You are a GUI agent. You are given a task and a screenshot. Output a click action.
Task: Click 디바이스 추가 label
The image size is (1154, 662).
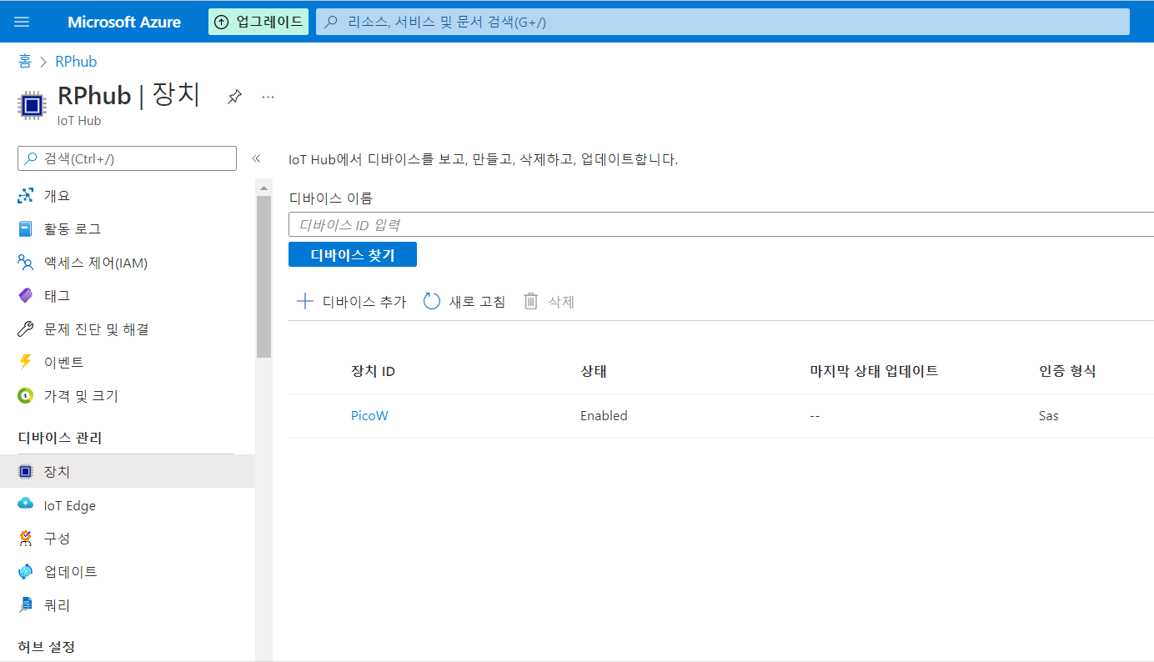tap(364, 302)
